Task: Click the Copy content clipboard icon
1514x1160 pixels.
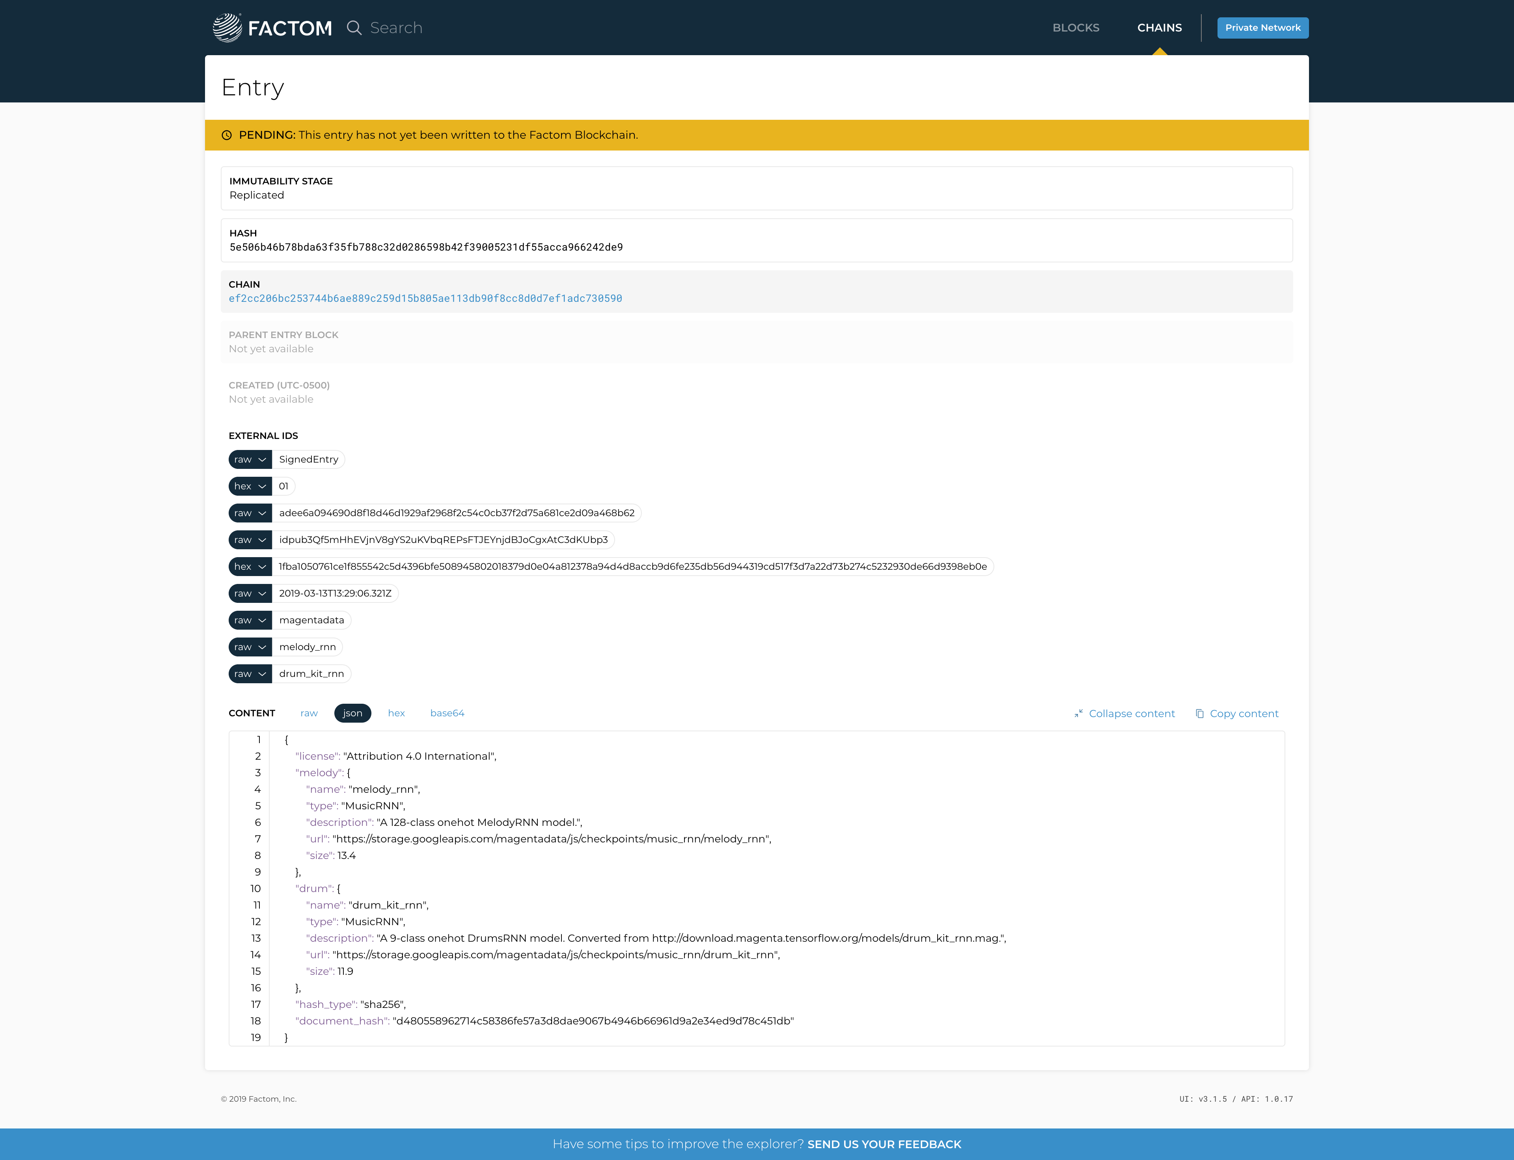Action: coord(1200,714)
